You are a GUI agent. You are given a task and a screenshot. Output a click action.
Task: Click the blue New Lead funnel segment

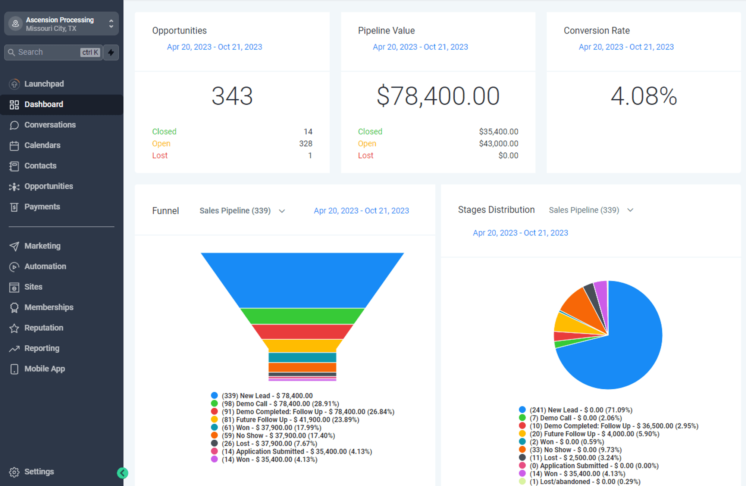tap(302, 280)
